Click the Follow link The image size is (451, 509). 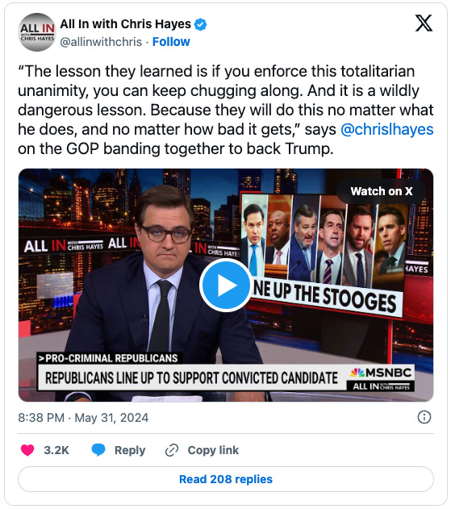coord(171,42)
